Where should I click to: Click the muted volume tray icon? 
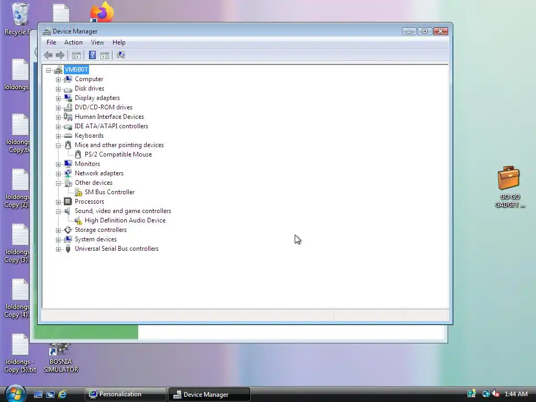496,394
